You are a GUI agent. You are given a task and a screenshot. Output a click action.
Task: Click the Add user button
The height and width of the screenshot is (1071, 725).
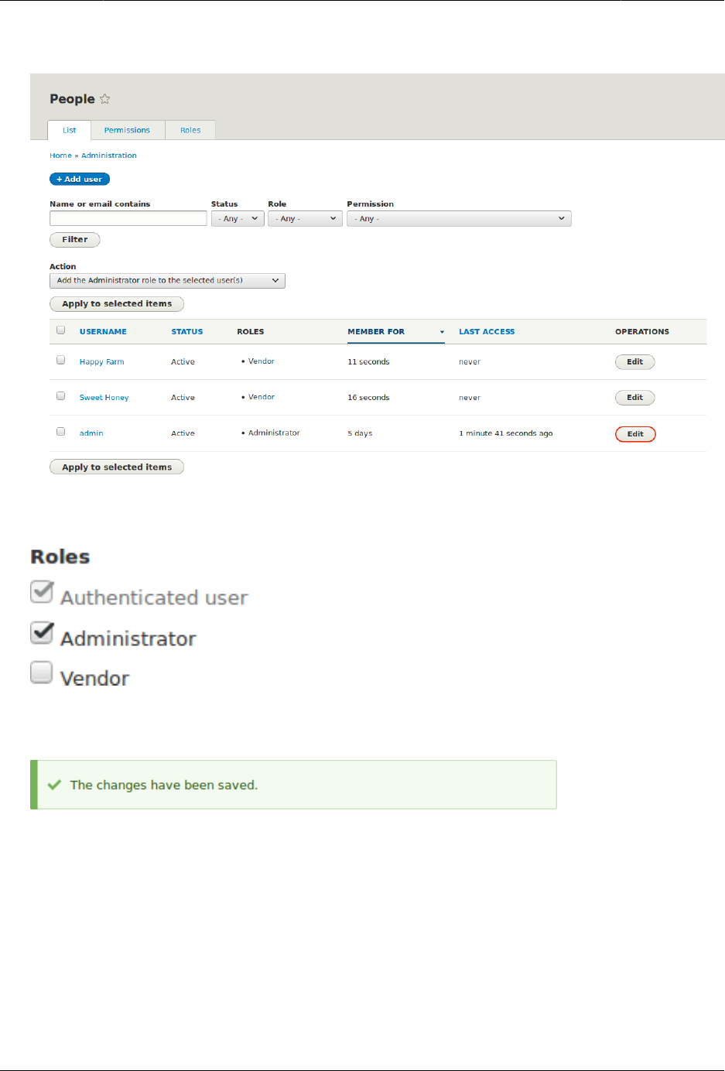(x=80, y=179)
